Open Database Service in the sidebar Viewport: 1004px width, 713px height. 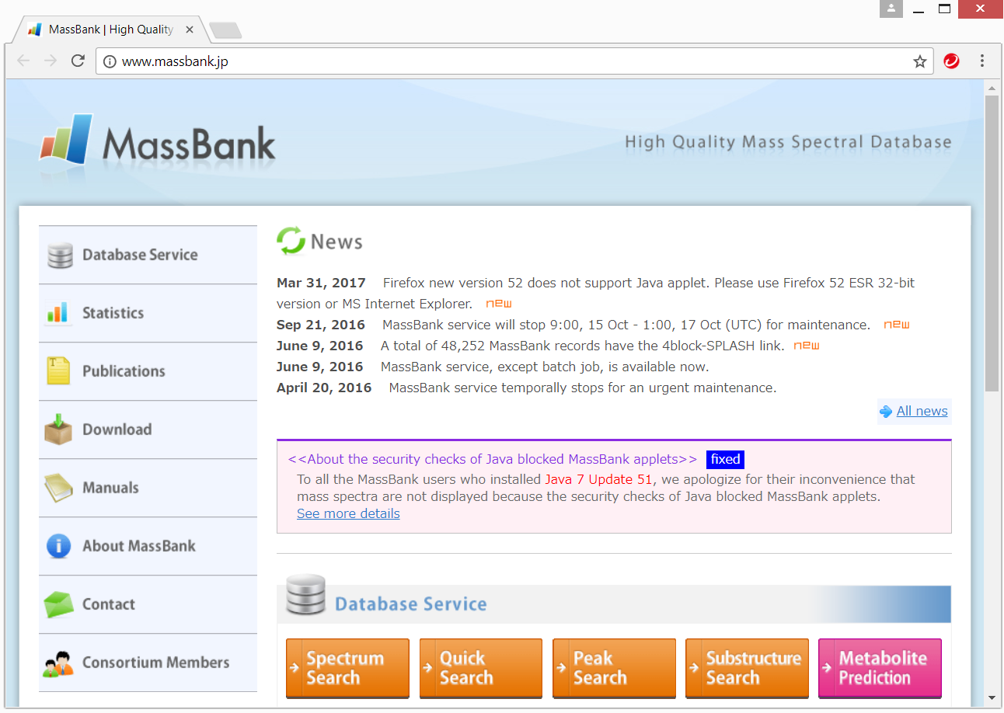point(148,255)
